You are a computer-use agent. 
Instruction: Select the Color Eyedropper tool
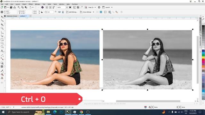(2, 71)
